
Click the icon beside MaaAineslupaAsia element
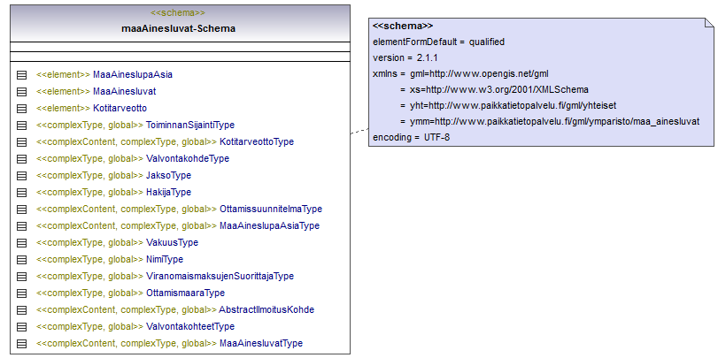click(22, 74)
